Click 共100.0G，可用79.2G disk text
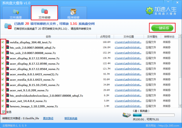The image size is (182, 128). click(146, 119)
